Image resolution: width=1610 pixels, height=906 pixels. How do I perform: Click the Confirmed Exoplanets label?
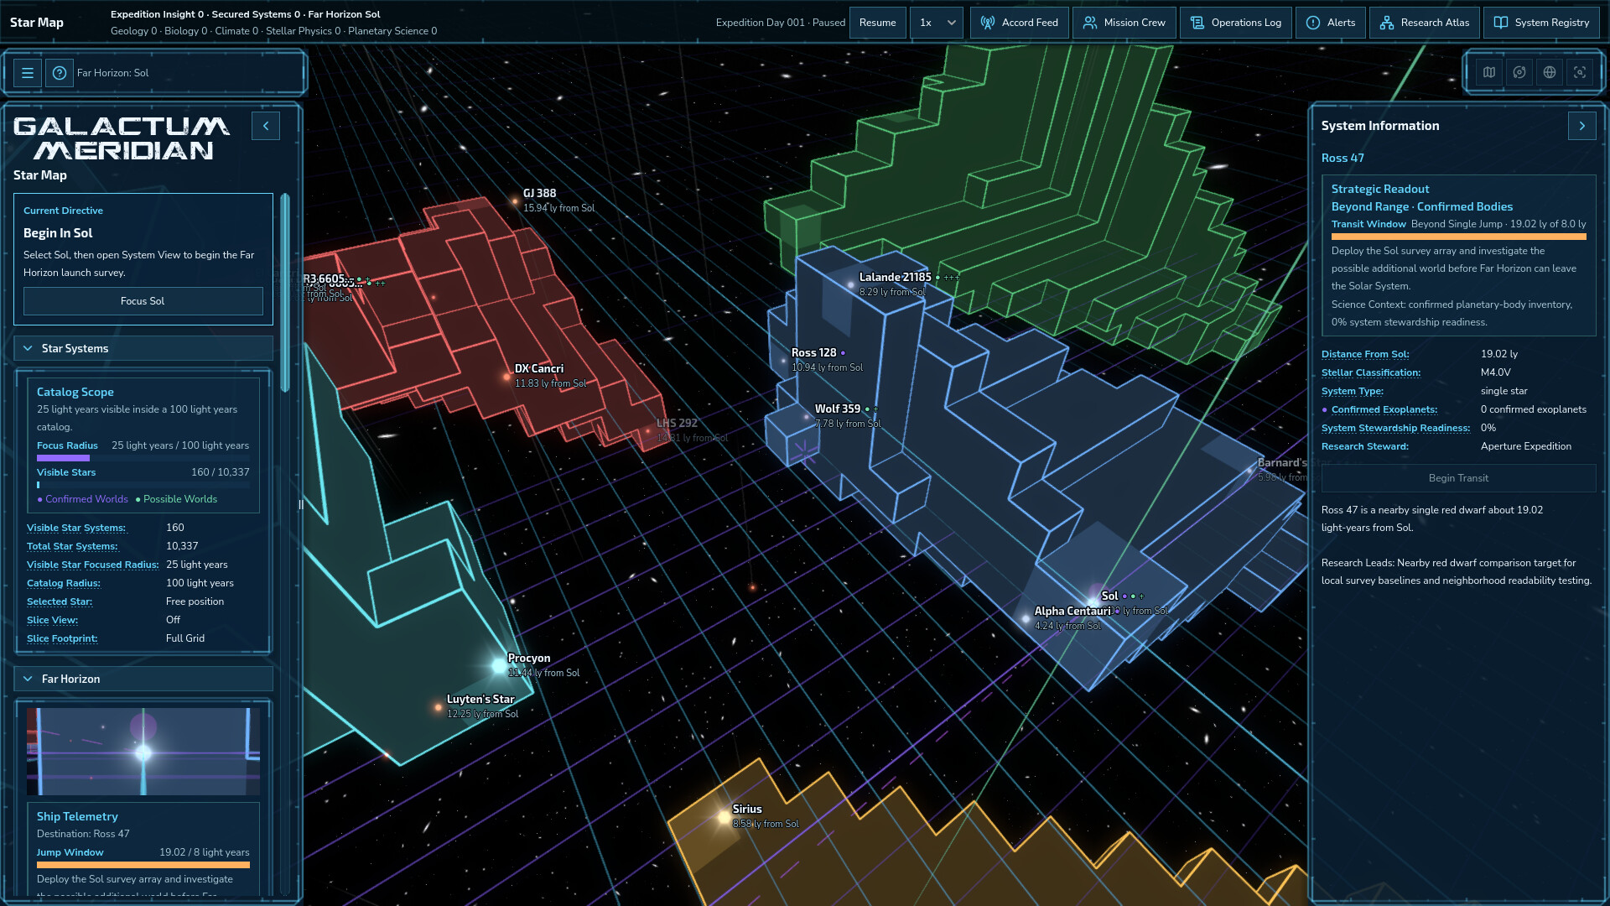(x=1384, y=409)
